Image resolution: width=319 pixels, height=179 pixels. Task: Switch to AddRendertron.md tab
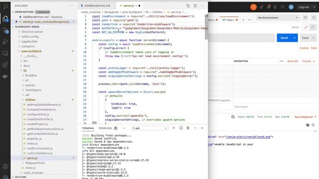[x=97, y=5]
